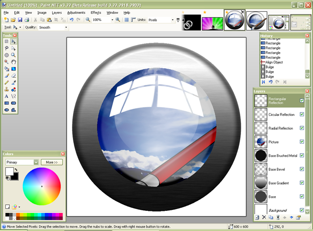
Task: Expand the Quality Smooth dropdown
Action: point(66,27)
